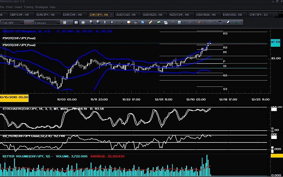The image size is (283, 177).
Task: Click the green figure toolbar icon
Action: (122, 22)
